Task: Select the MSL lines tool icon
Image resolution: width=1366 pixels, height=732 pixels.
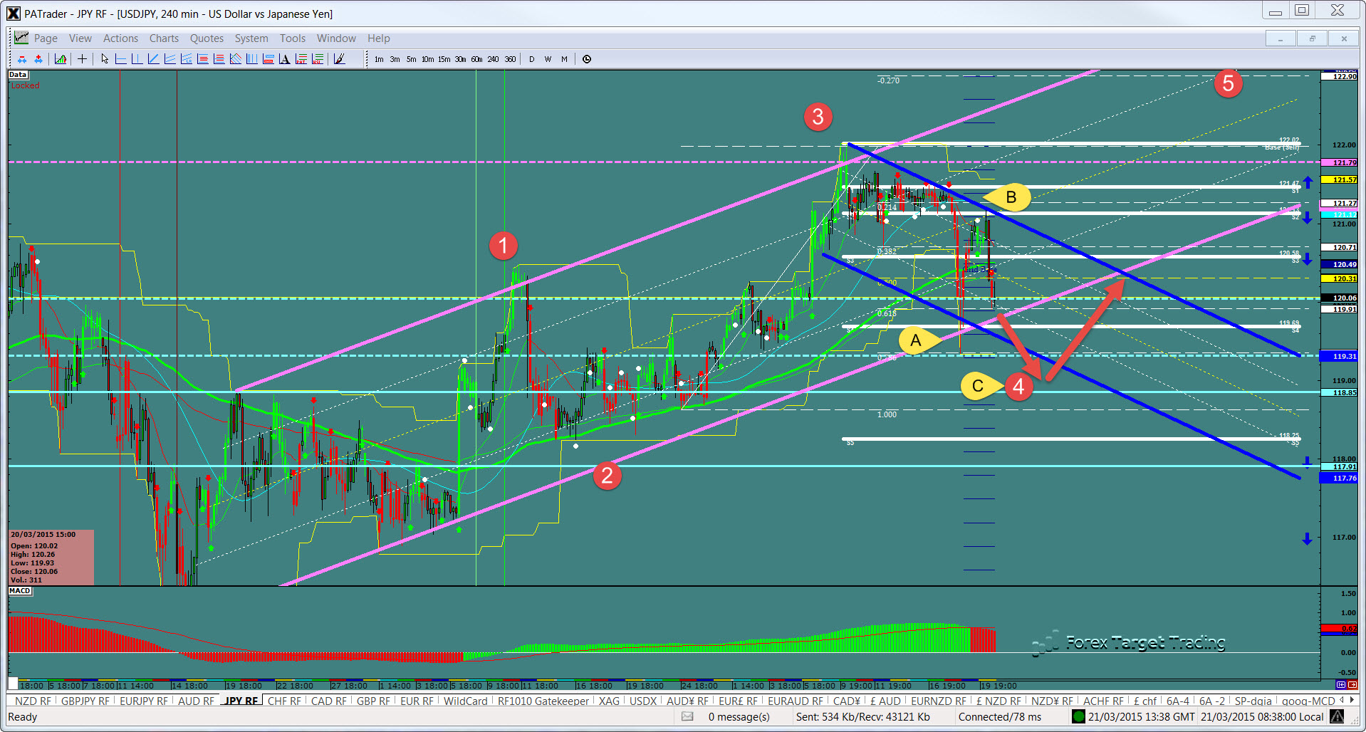Action: (318, 59)
